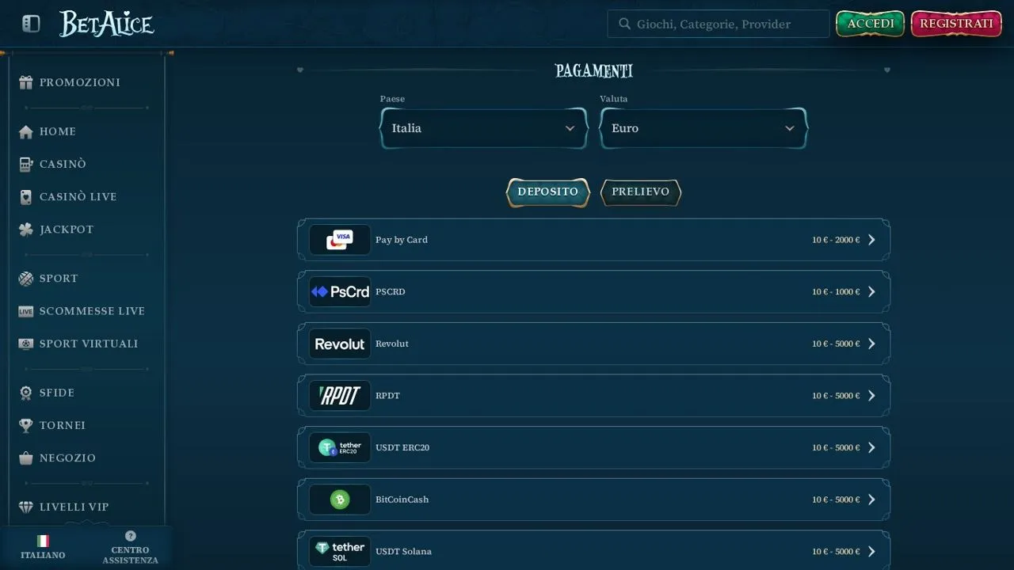Click the Livelli VIP diamond icon
The width and height of the screenshot is (1014, 570).
pyautogui.click(x=26, y=507)
